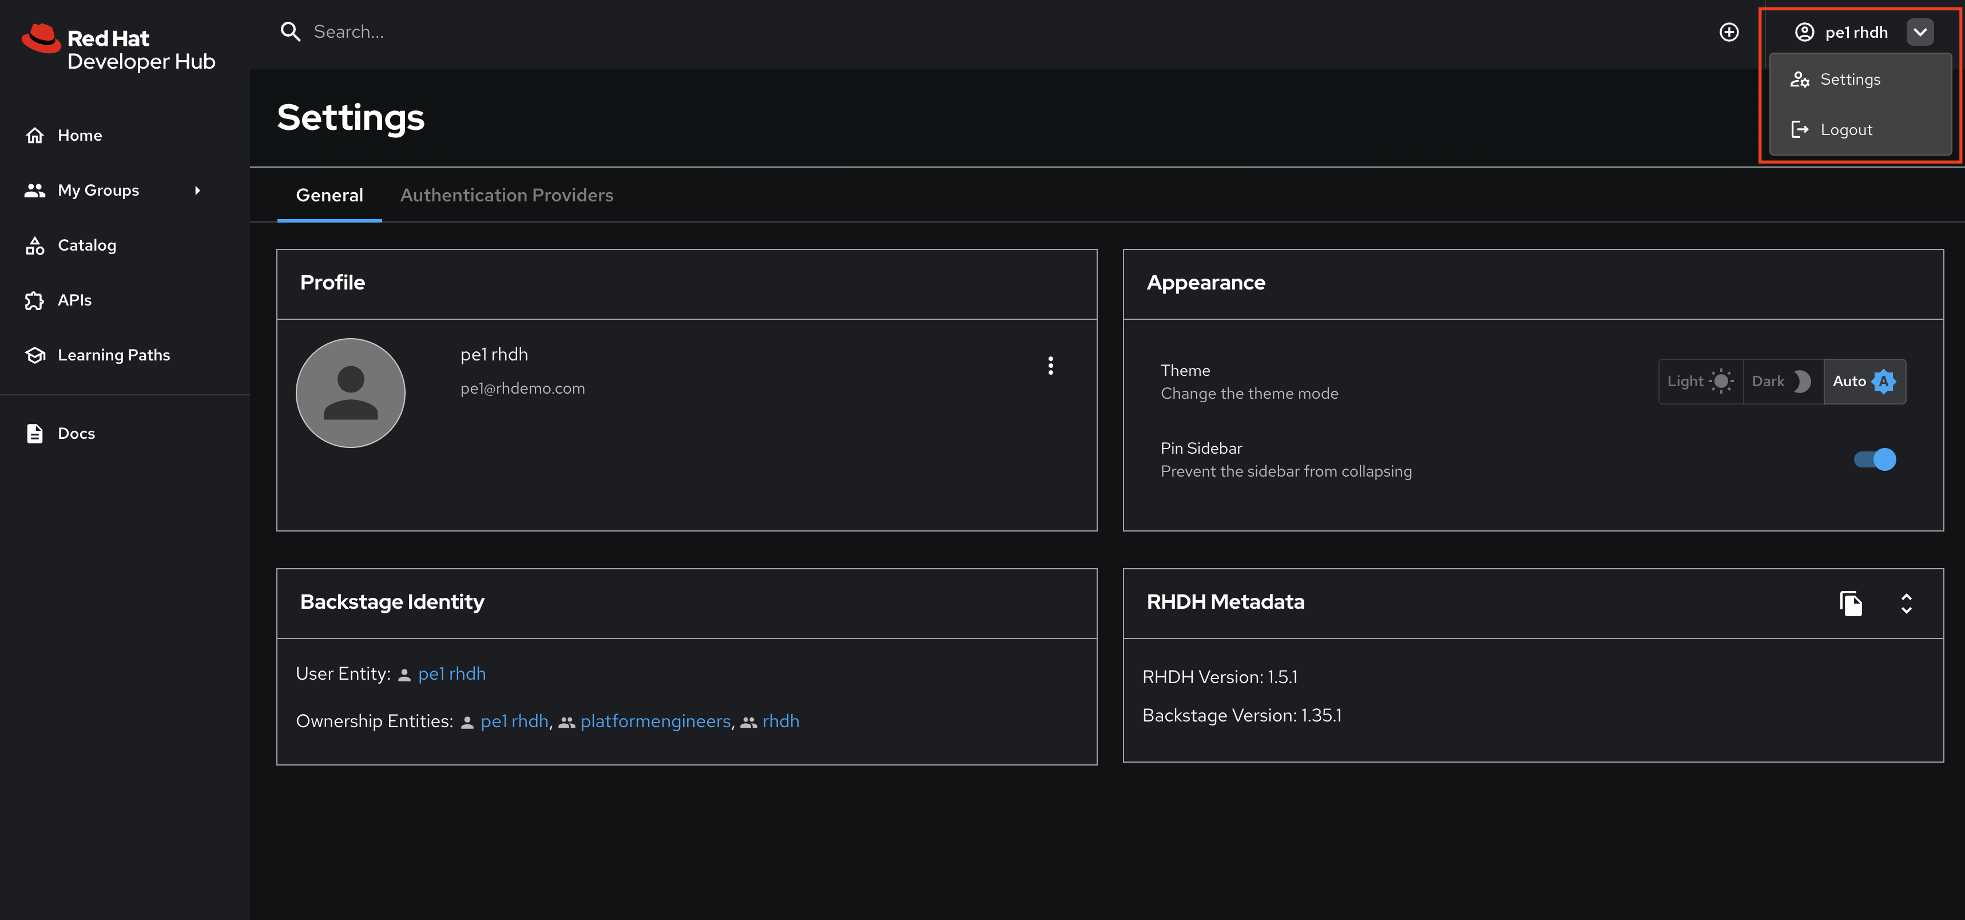The width and height of the screenshot is (1965, 920).
Task: Click the Learning Paths graduation cap icon
Action: point(35,355)
